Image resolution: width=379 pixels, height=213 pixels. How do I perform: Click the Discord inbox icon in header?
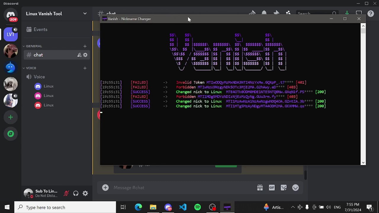(359, 13)
